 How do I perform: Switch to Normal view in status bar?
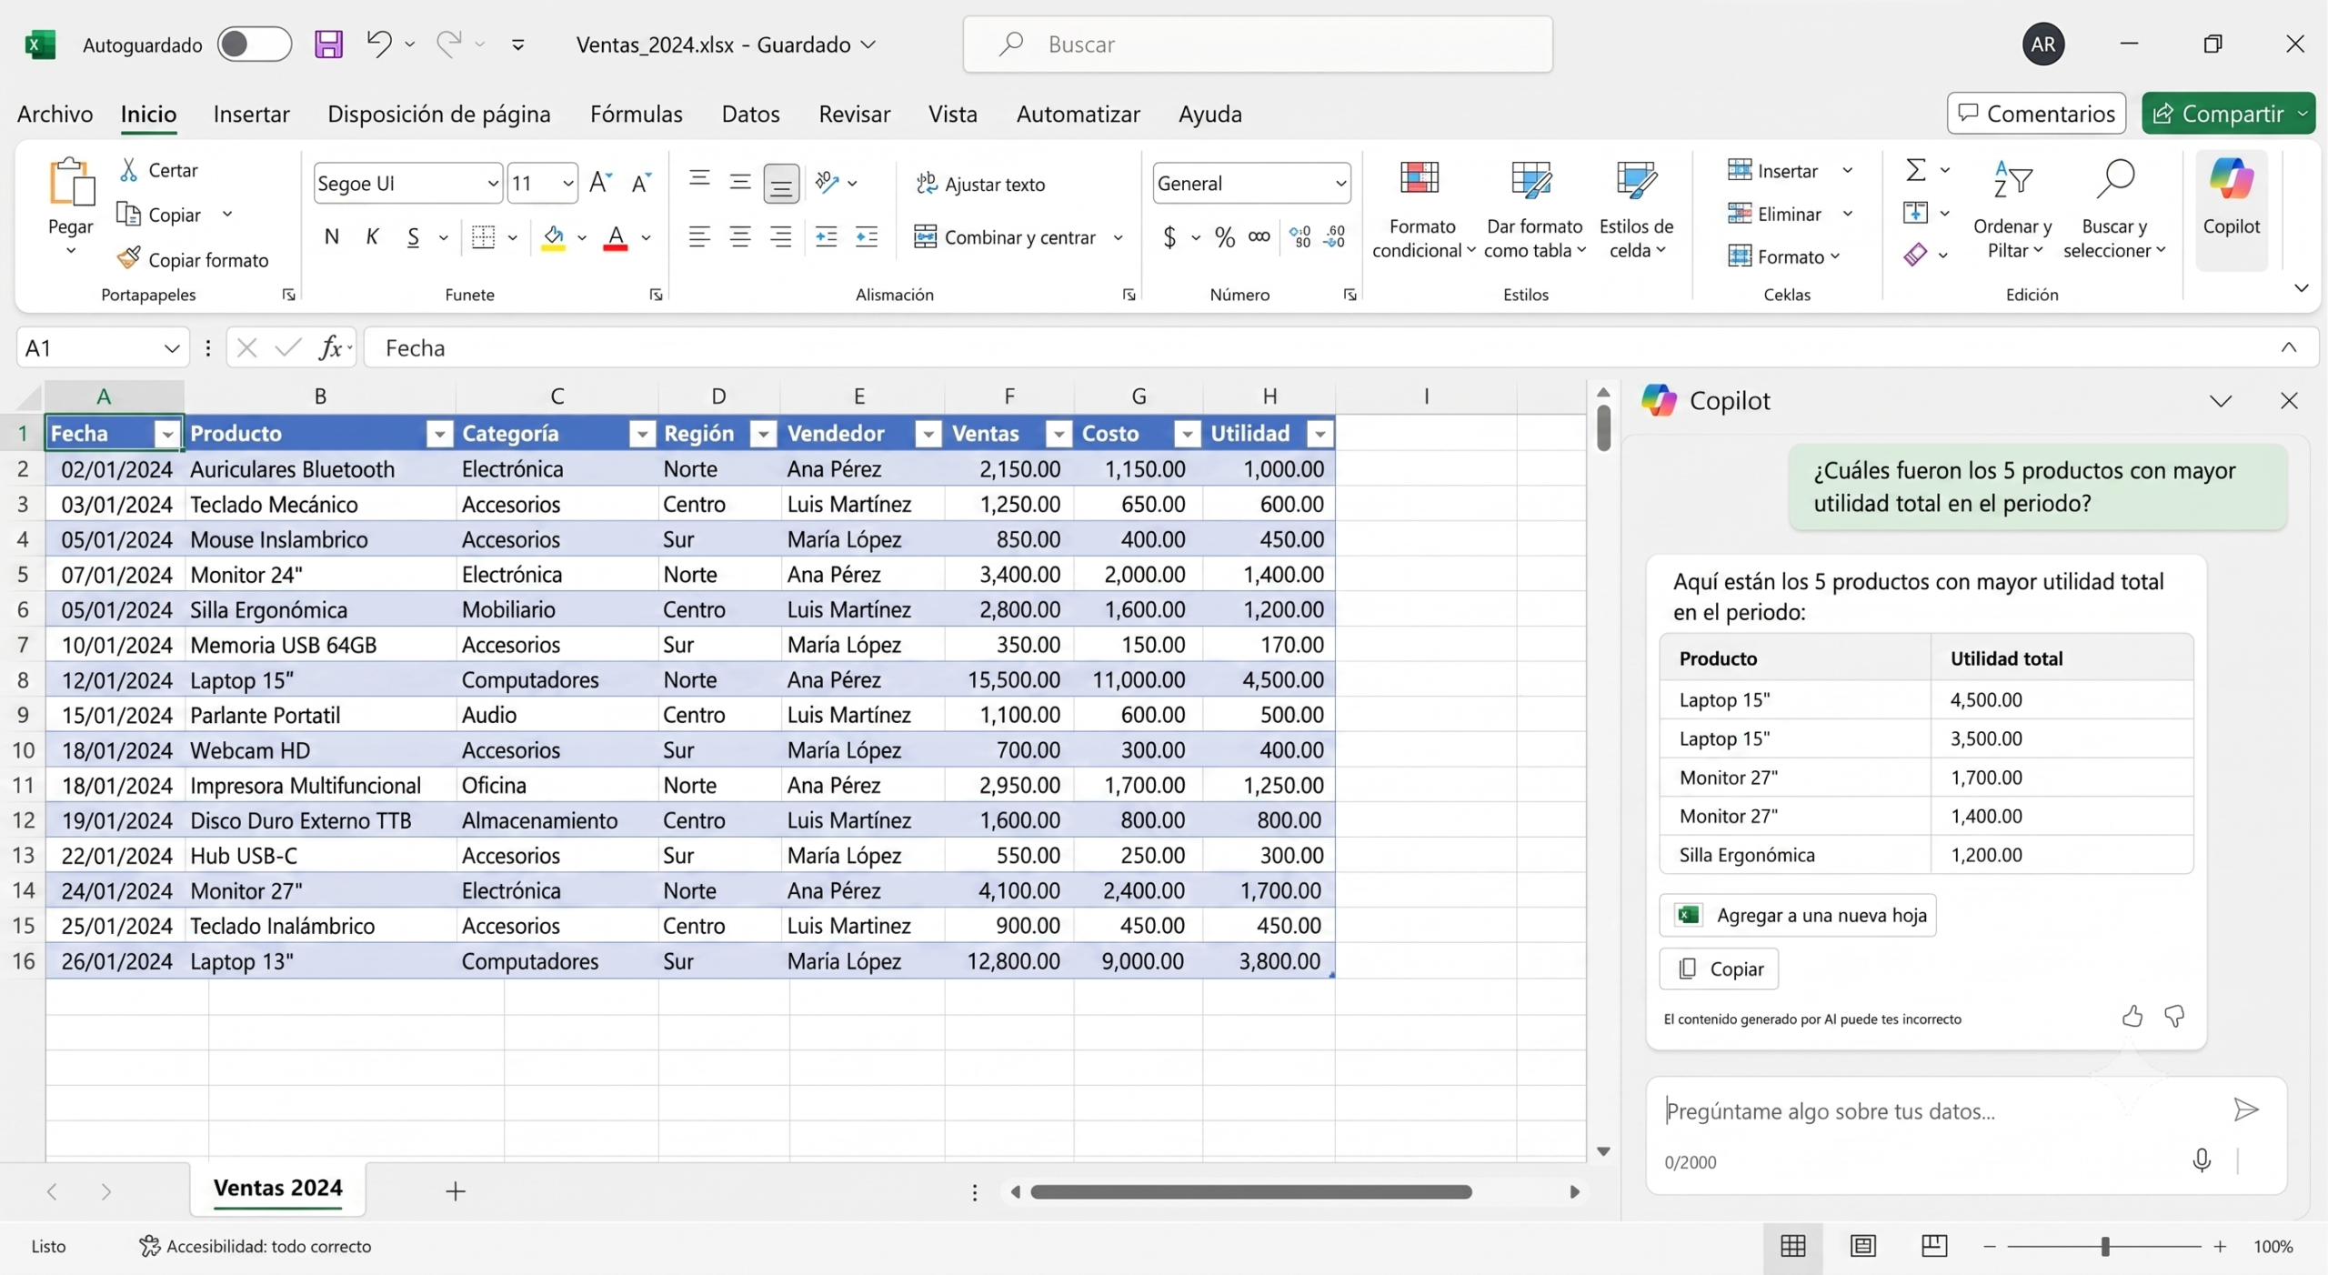point(1792,1246)
